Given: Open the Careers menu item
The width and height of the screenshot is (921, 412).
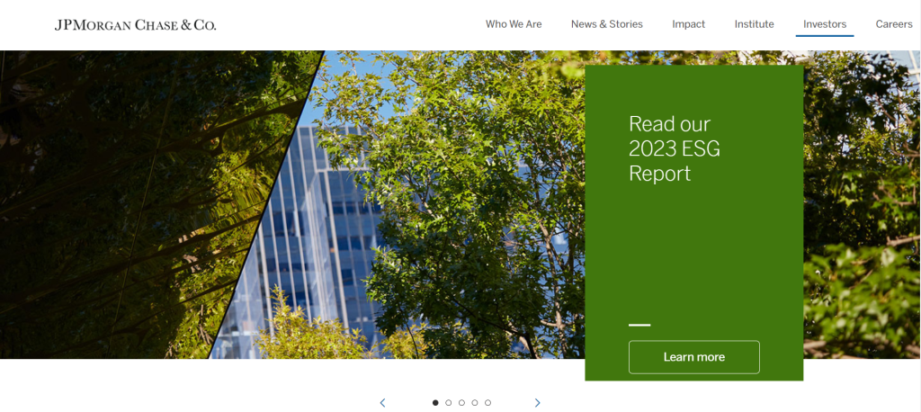Looking at the screenshot, I should (x=894, y=24).
